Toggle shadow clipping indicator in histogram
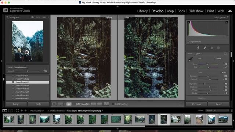 pos(188,22)
